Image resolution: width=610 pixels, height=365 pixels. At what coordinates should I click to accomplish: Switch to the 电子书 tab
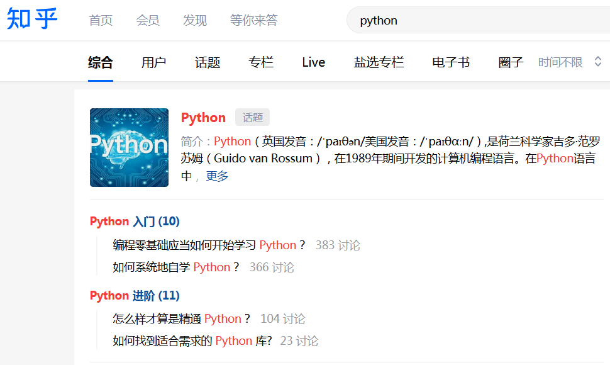[x=451, y=62]
